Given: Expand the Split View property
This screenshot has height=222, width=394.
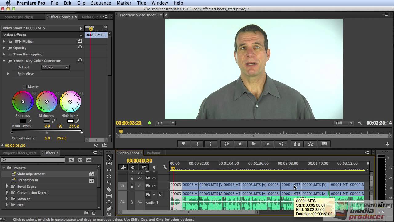Looking at the screenshot, I should tap(8, 74).
